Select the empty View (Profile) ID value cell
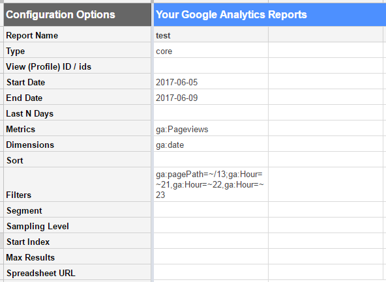386x282 pixels. tap(211, 66)
